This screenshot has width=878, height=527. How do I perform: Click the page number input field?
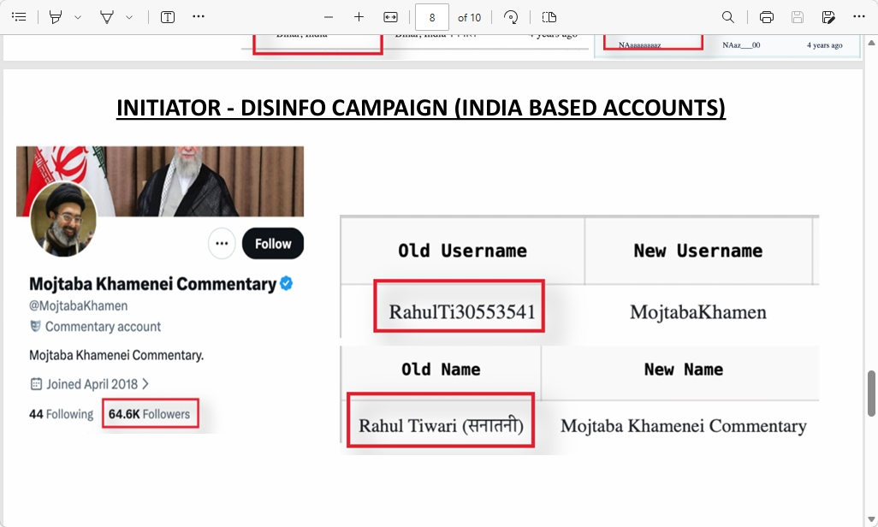pyautogui.click(x=432, y=17)
